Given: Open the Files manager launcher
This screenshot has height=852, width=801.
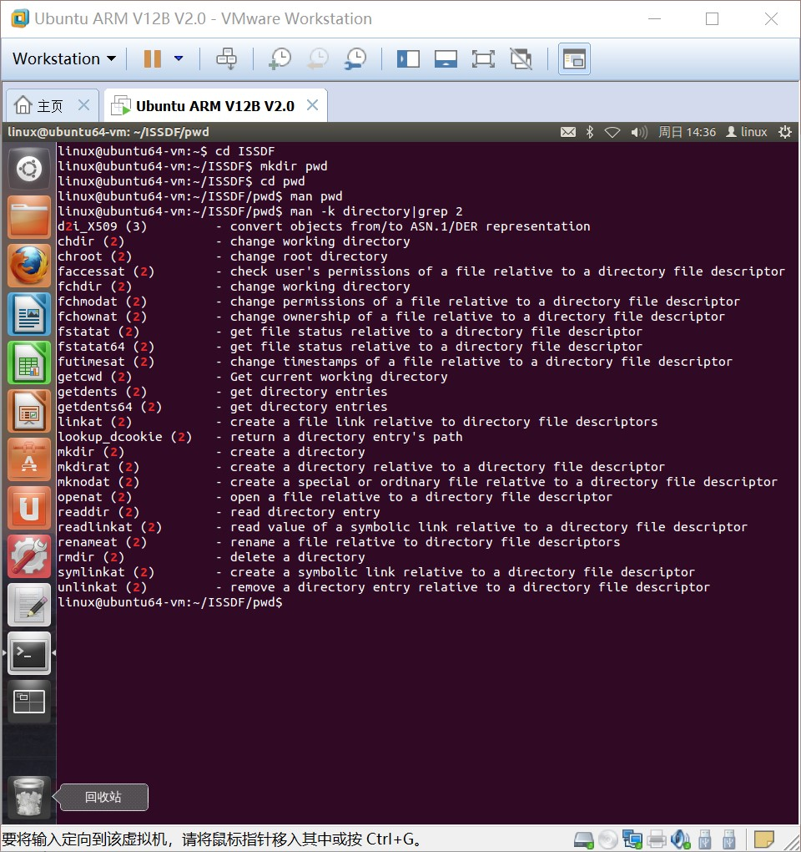Looking at the screenshot, I should pos(29,217).
